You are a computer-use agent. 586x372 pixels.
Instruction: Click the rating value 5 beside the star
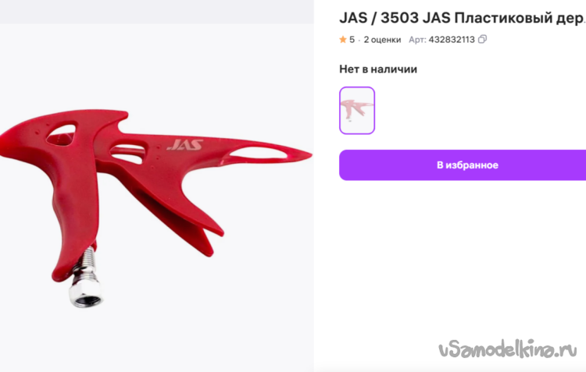352,40
